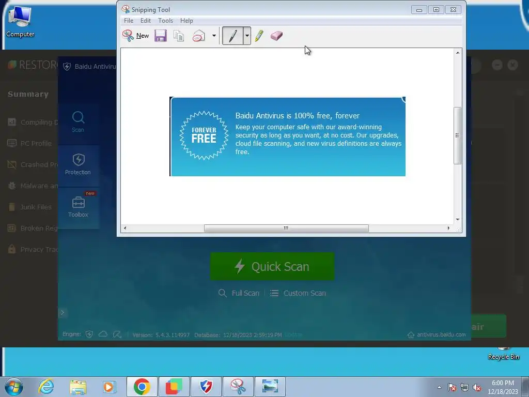Click the scroll right arrow

(448, 228)
